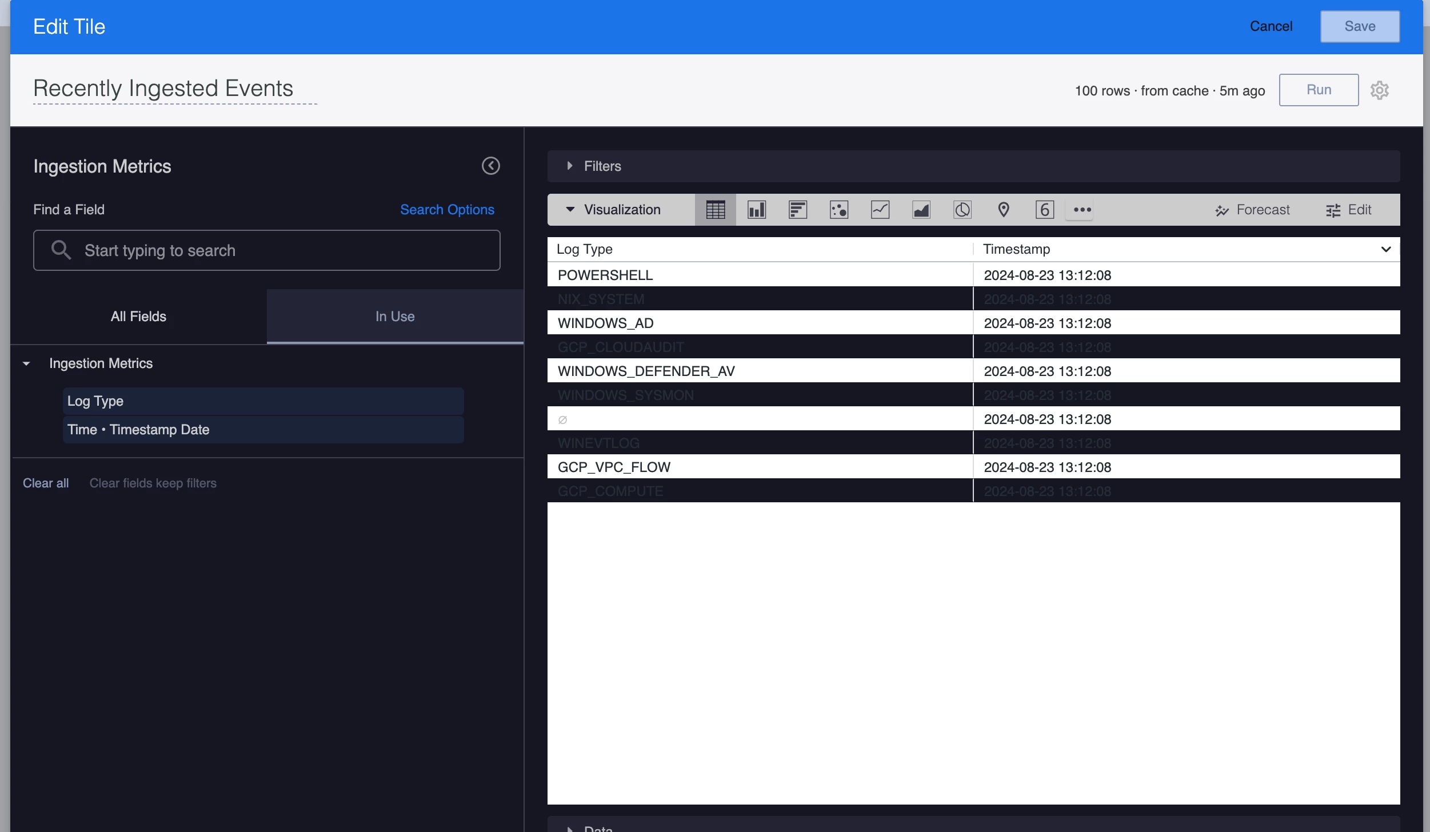The width and height of the screenshot is (1430, 832).
Task: Click the GCP_VPC_FLOW row timestamp
Action: click(1187, 467)
